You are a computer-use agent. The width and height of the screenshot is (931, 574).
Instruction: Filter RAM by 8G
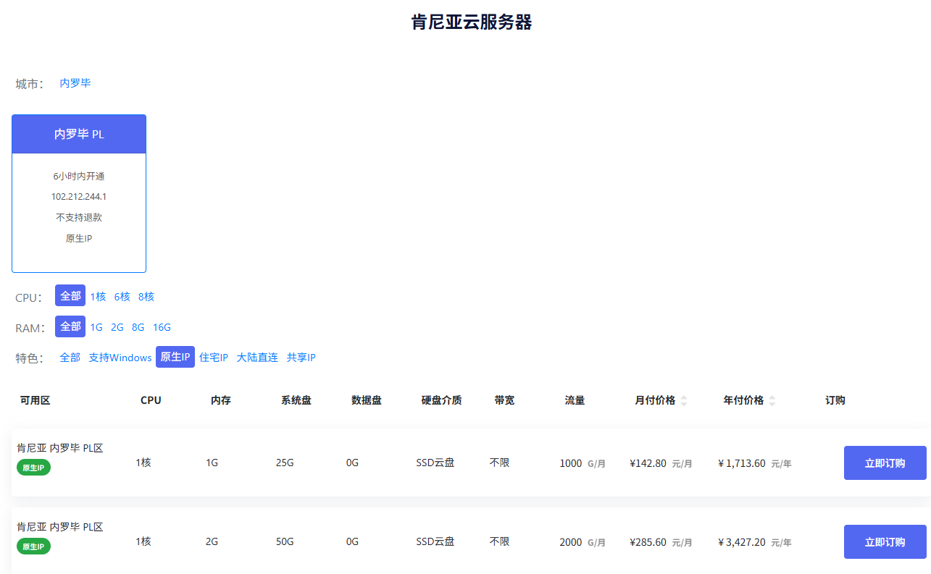click(138, 327)
